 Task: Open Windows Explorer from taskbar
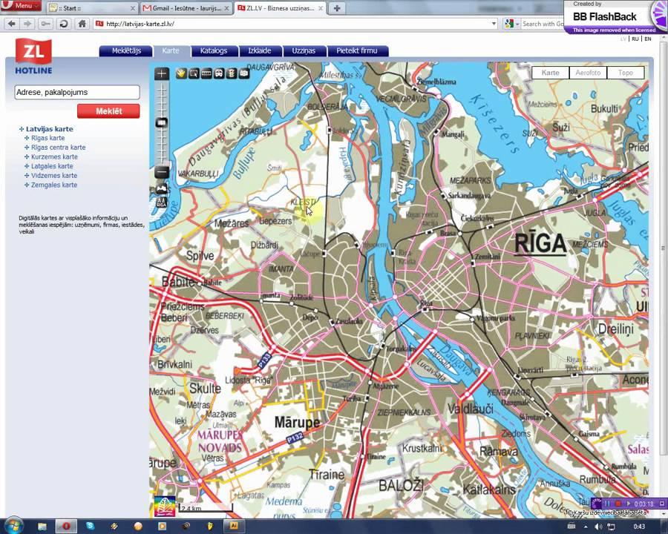42,527
